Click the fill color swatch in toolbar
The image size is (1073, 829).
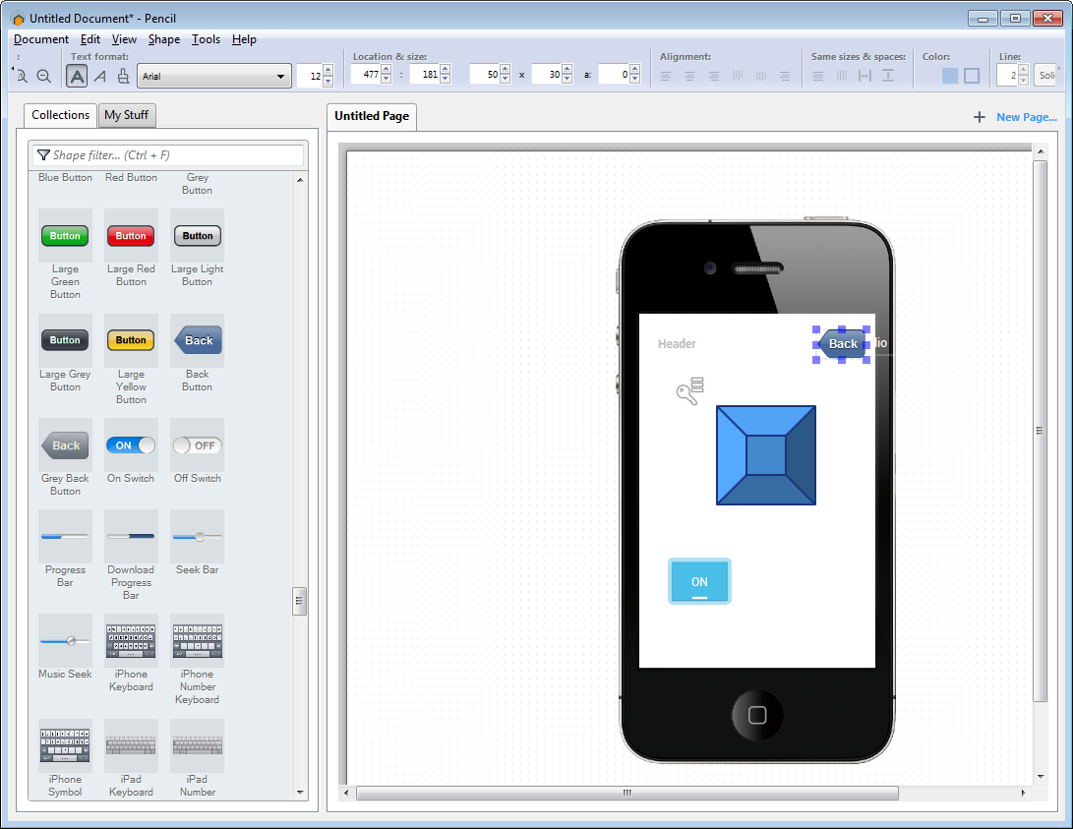pos(949,76)
